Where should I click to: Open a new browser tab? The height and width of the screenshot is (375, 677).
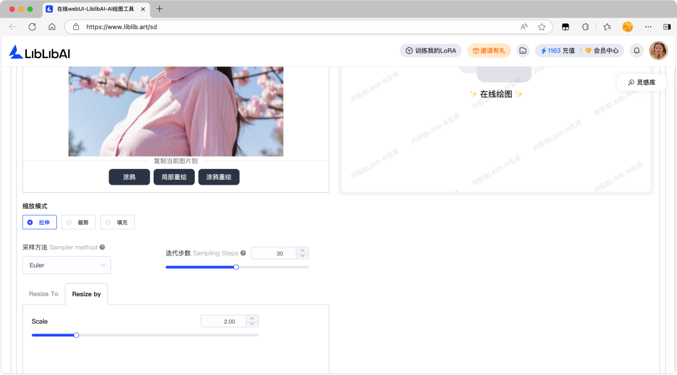(159, 9)
